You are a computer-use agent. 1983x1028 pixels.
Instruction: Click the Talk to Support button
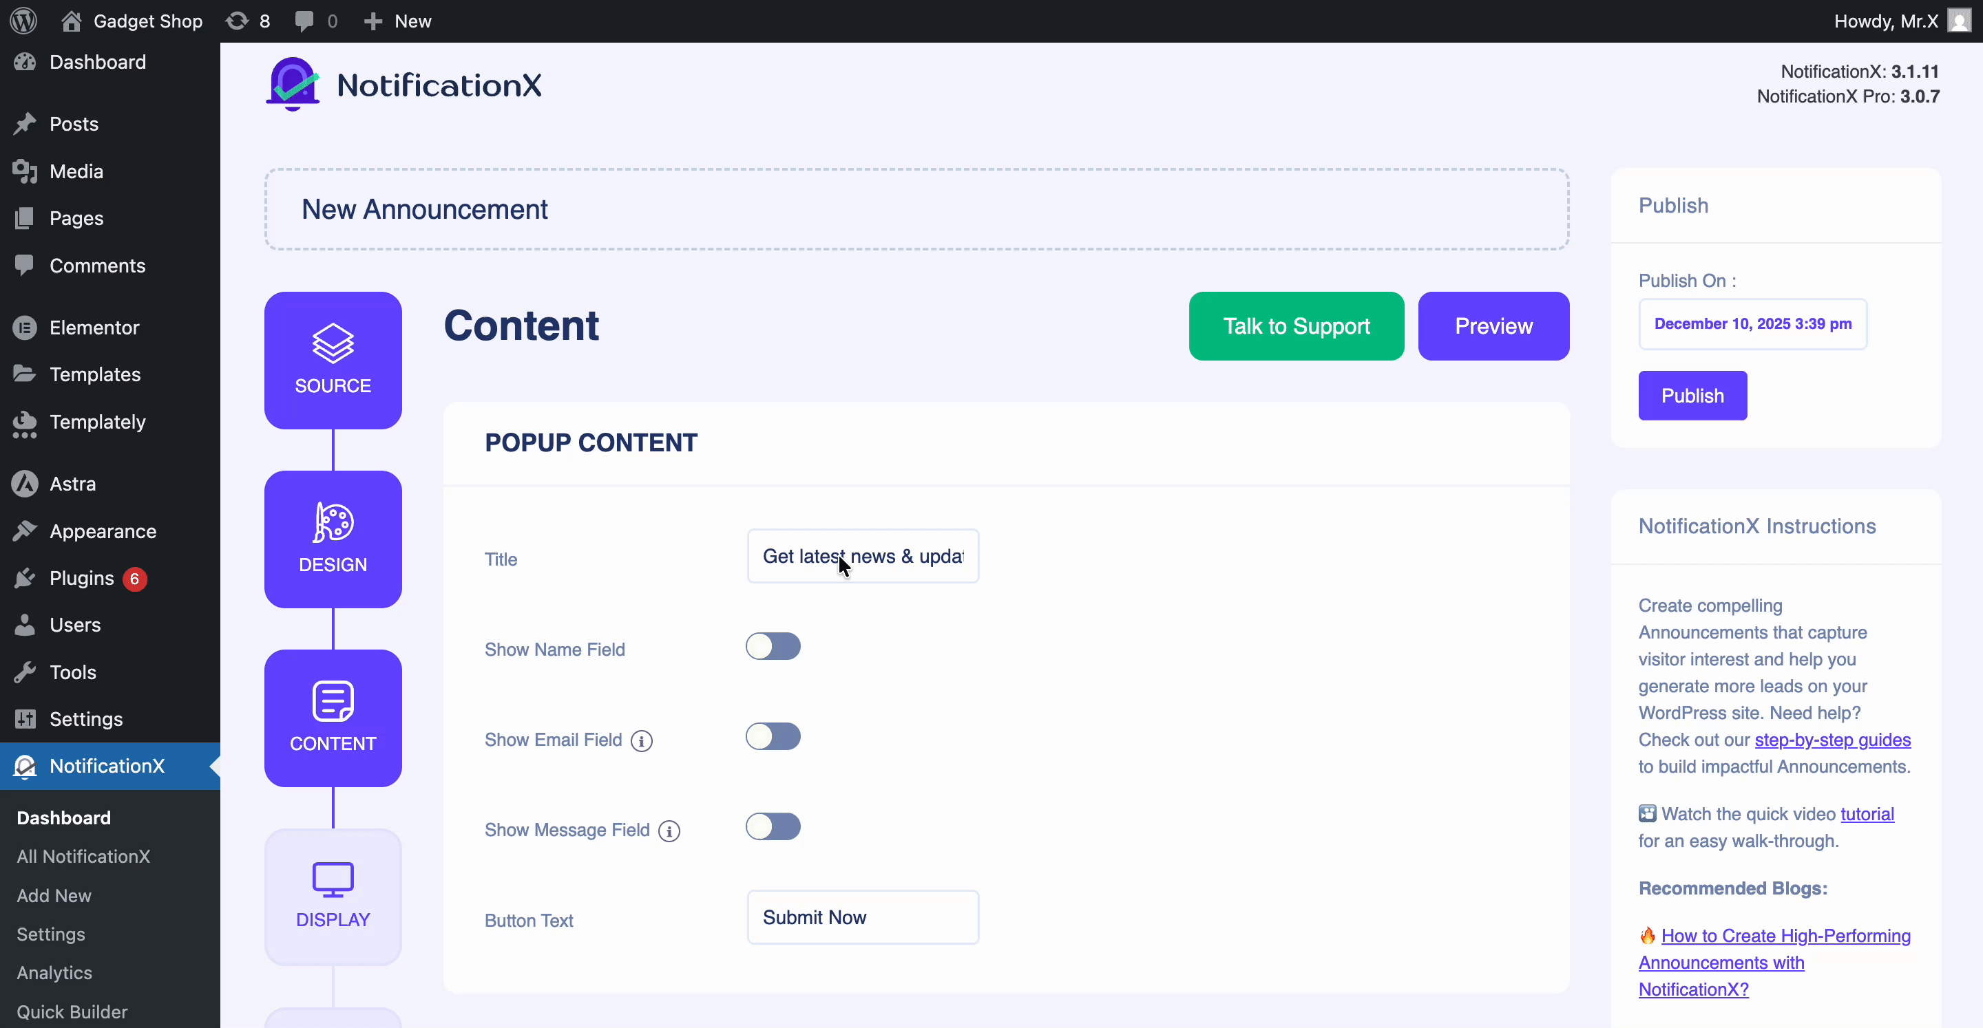coord(1297,325)
